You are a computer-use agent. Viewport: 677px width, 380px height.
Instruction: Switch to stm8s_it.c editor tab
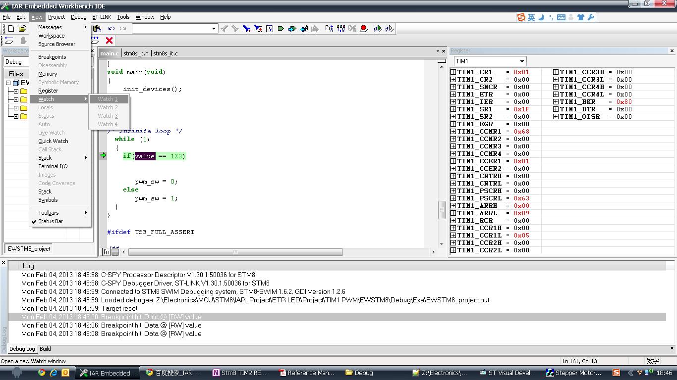pos(166,53)
